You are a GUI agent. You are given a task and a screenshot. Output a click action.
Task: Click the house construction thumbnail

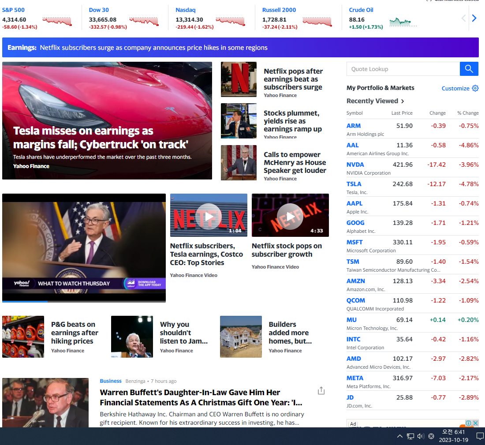pyautogui.click(x=241, y=337)
